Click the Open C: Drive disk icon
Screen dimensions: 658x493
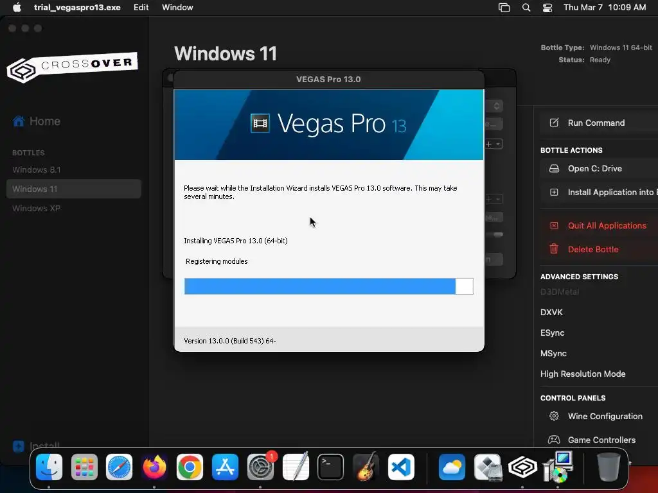tap(554, 169)
